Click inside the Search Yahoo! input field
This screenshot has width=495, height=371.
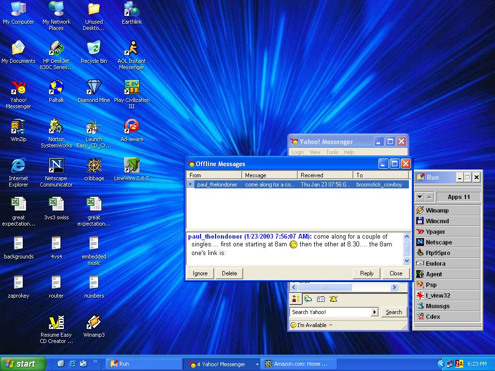click(x=331, y=312)
